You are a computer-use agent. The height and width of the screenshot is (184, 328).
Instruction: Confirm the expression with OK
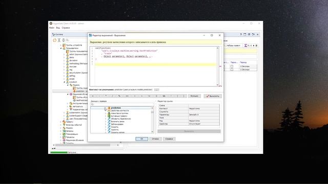[x=141, y=139]
